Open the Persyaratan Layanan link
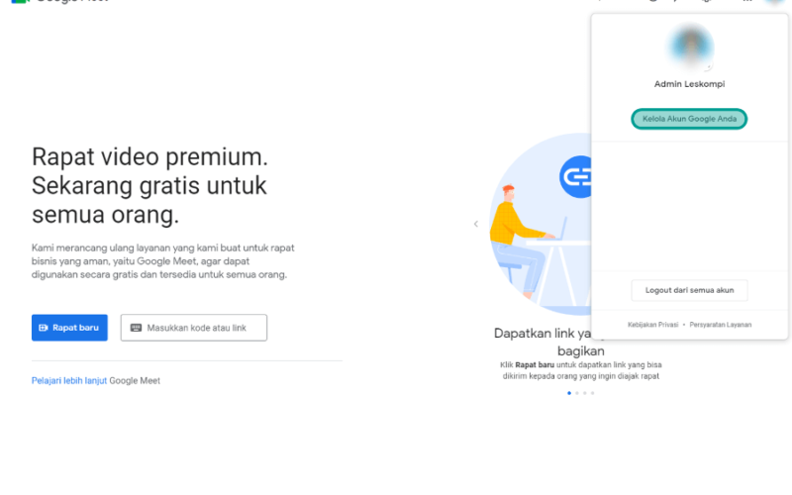 pyautogui.click(x=721, y=325)
